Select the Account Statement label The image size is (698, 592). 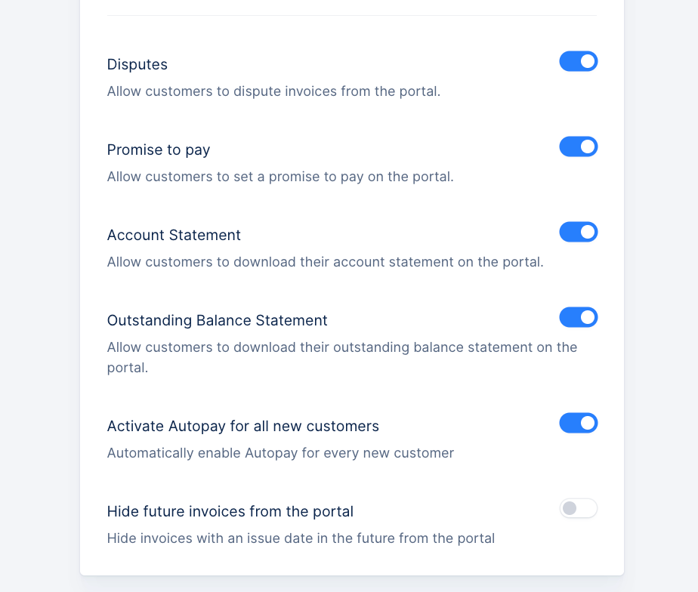[174, 235]
